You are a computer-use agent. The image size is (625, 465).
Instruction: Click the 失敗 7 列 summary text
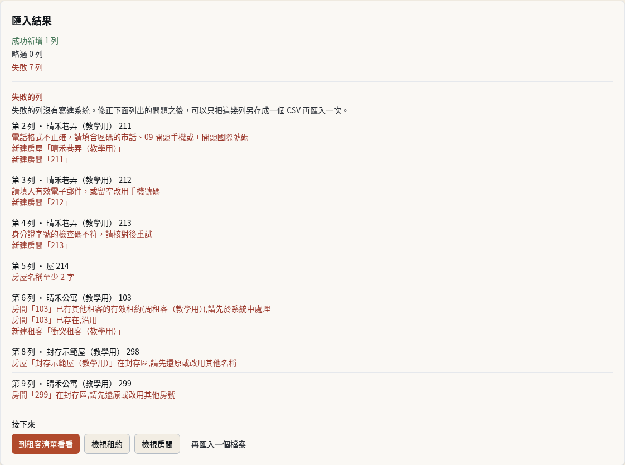(x=27, y=67)
